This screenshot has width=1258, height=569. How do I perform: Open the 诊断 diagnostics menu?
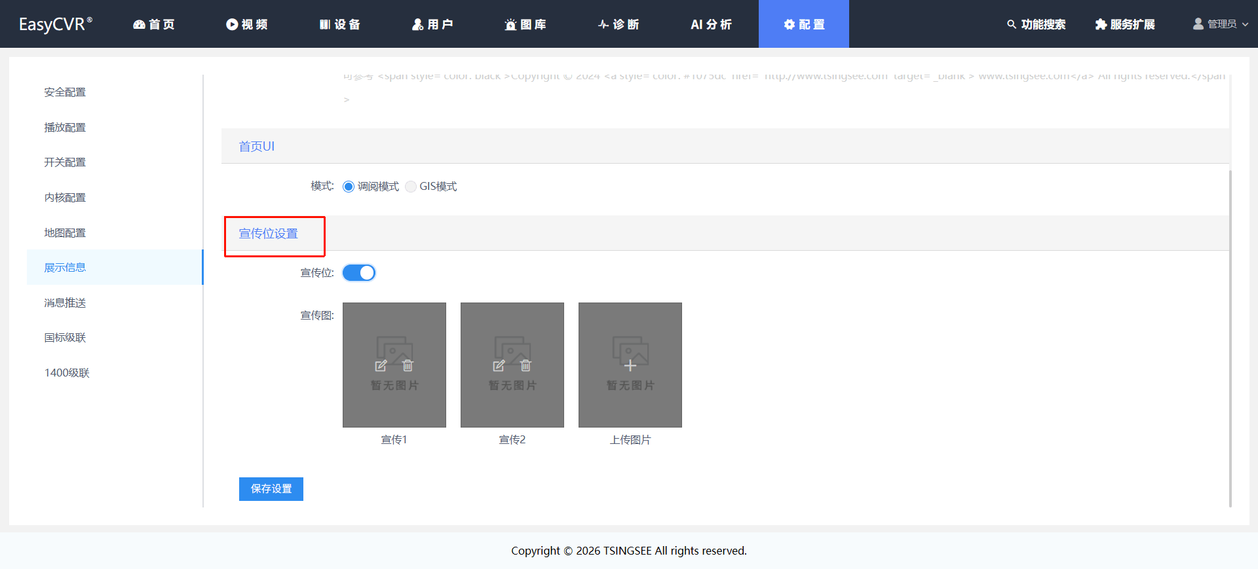pos(619,24)
